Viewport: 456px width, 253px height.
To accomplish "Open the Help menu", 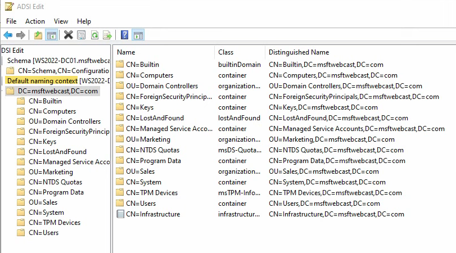I will 84,21.
